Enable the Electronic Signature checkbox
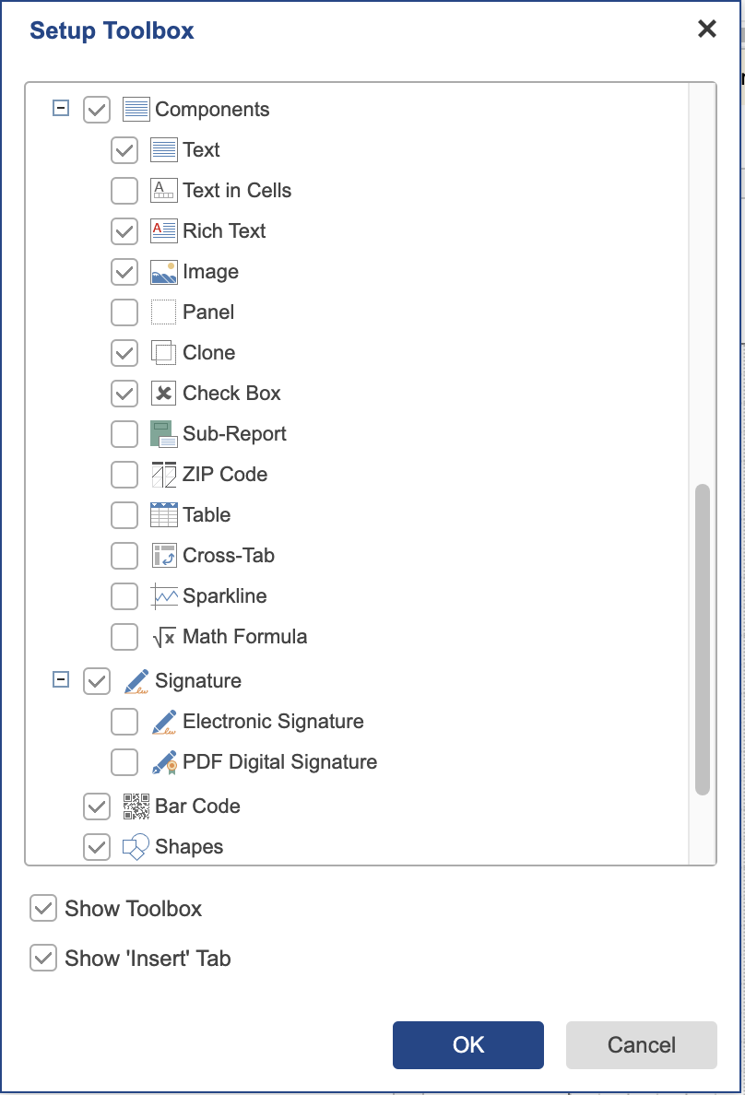Screen dimensions: 745x1095 click(x=124, y=722)
